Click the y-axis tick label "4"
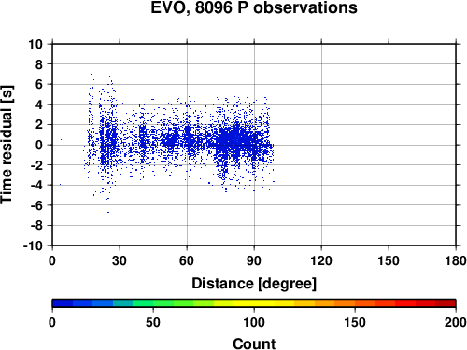Image resolution: width=467 pixels, height=350 pixels. pyautogui.click(x=39, y=105)
